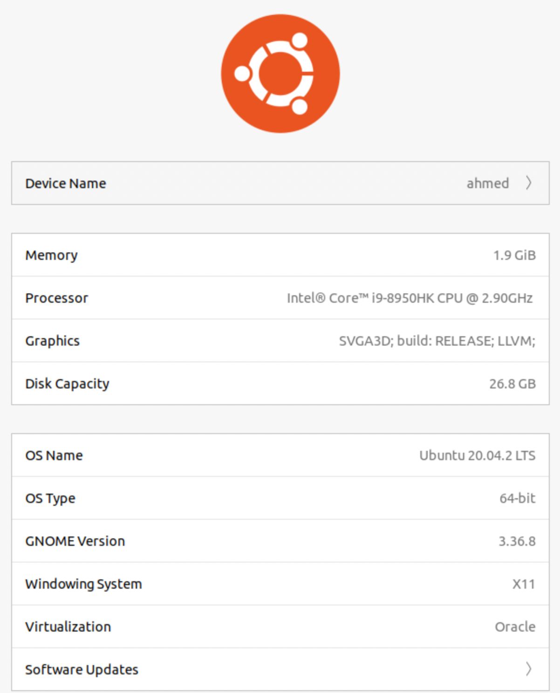Click the Intel Core i9-8950HK processor text
Image resolution: width=560 pixels, height=693 pixels.
[x=409, y=298]
